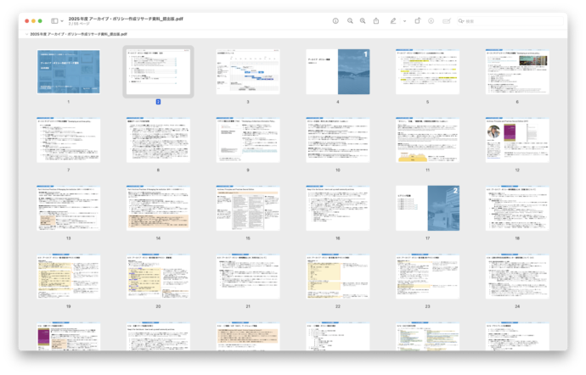The height and width of the screenshot is (375, 586).
Task: Open the sidebar view options chevron
Action: [x=62, y=20]
